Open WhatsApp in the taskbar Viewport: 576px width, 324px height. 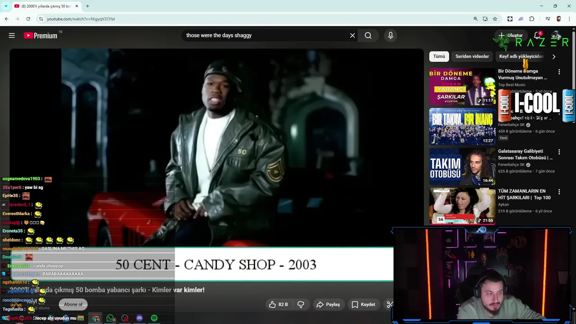pos(110,318)
